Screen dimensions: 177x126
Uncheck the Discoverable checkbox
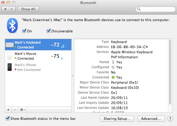pyautogui.click(x=49, y=31)
